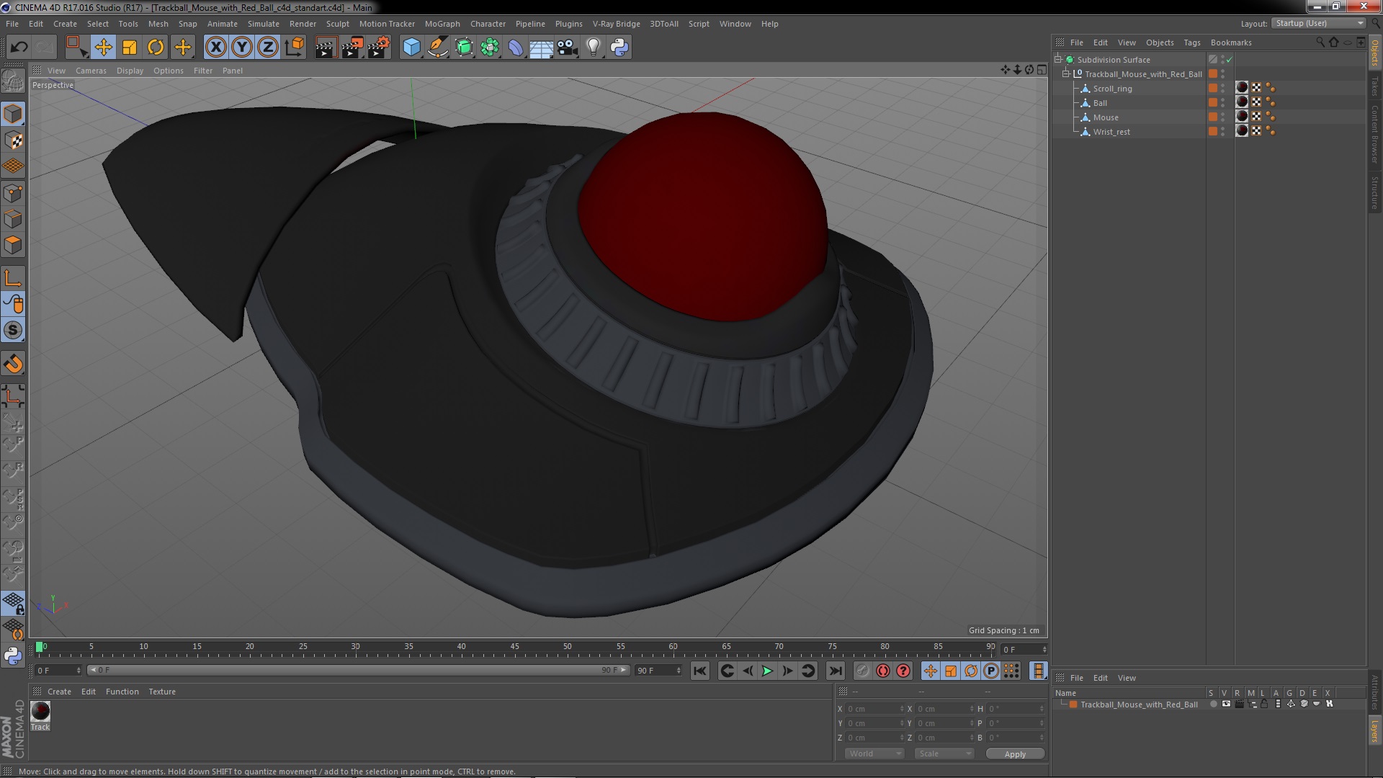Image resolution: width=1383 pixels, height=778 pixels.
Task: Go to the start of the animation
Action: click(x=699, y=671)
